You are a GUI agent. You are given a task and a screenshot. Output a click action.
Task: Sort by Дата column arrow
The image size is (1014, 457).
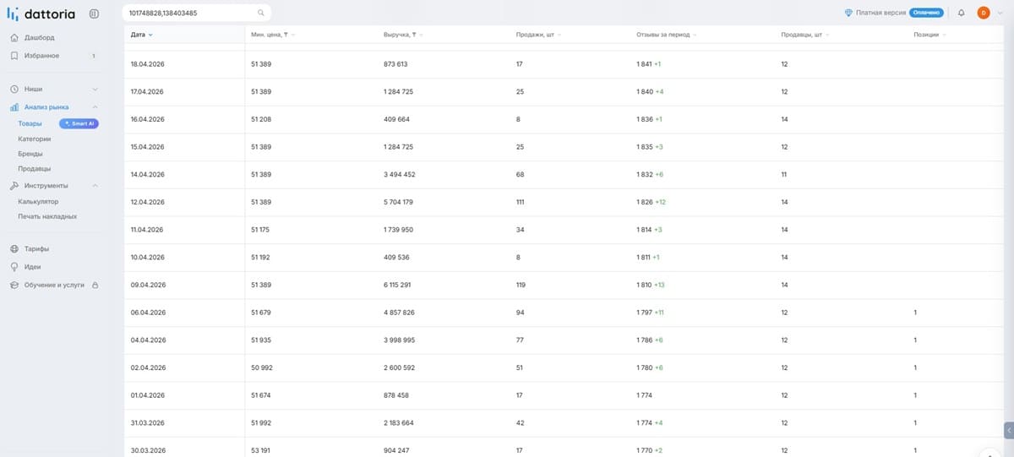pyautogui.click(x=150, y=35)
